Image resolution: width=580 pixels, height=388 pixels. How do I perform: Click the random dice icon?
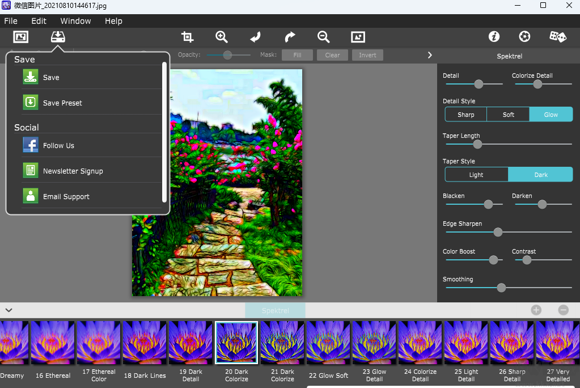(557, 37)
